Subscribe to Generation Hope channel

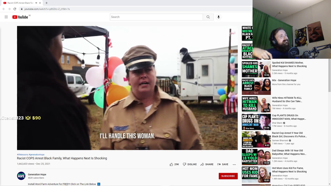[228, 176]
